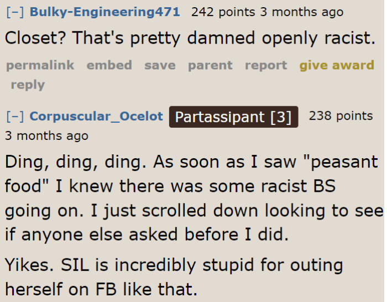Image resolution: width=387 pixels, height=302 pixels.
Task: Go to the parent comment
Action: coord(210,65)
